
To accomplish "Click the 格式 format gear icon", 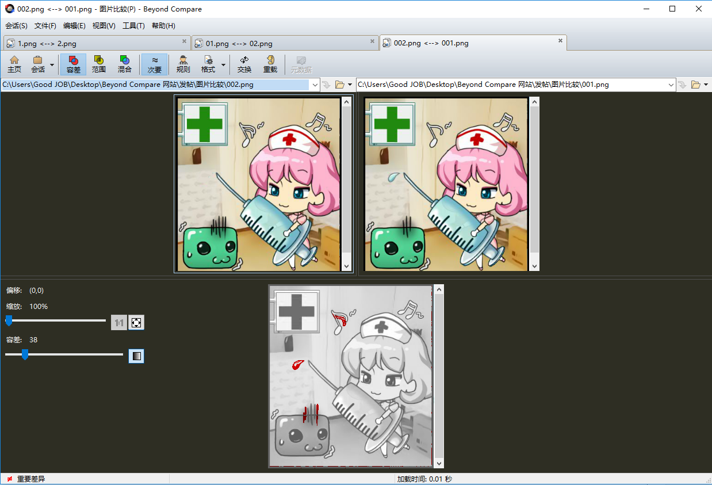I will (208, 64).
